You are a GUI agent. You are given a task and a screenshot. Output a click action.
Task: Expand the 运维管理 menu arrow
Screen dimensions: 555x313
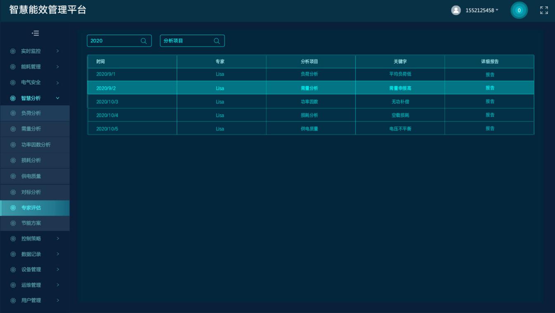[57, 285]
